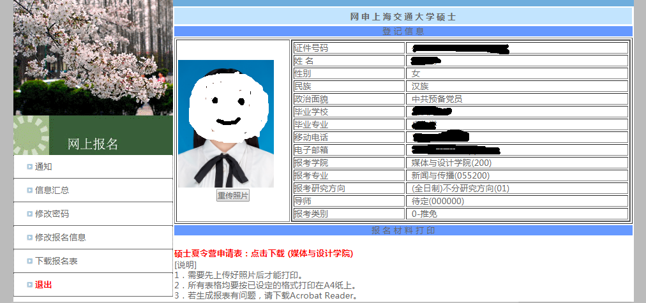This screenshot has width=646, height=303.
Task: Click the applicant ID photo
Action: 226,124
